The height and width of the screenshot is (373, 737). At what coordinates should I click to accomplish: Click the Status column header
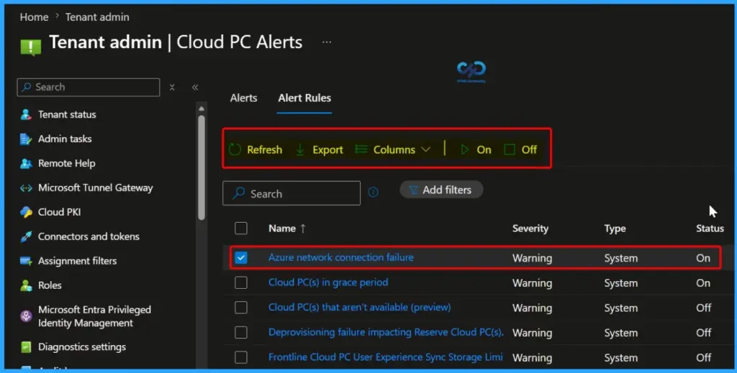[710, 229]
